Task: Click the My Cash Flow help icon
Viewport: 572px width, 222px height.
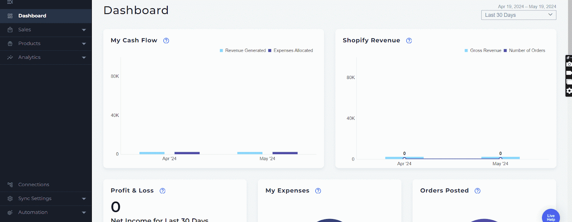Action: coord(166,41)
